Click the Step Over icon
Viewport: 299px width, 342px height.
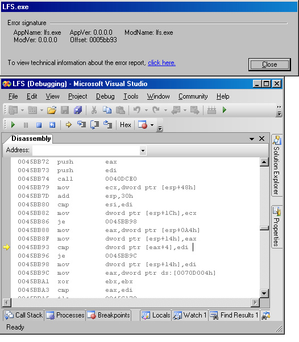pyautogui.click(x=94, y=124)
